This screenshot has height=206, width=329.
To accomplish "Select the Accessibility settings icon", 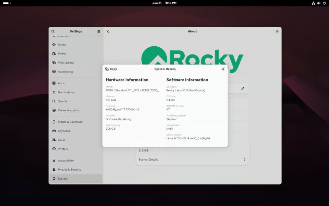I will point(54,160).
